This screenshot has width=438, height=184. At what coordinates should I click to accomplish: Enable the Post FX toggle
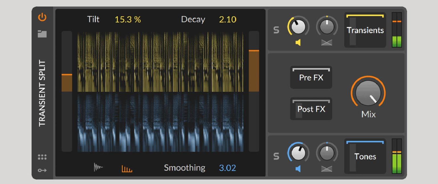(311, 109)
